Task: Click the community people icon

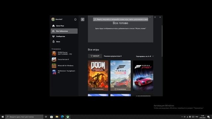Action: (x=53, y=36)
